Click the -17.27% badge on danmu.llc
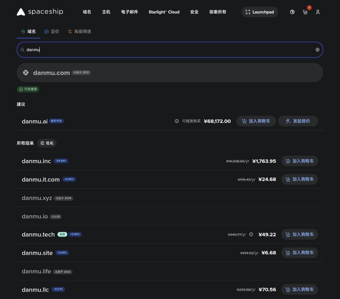 click(58, 289)
